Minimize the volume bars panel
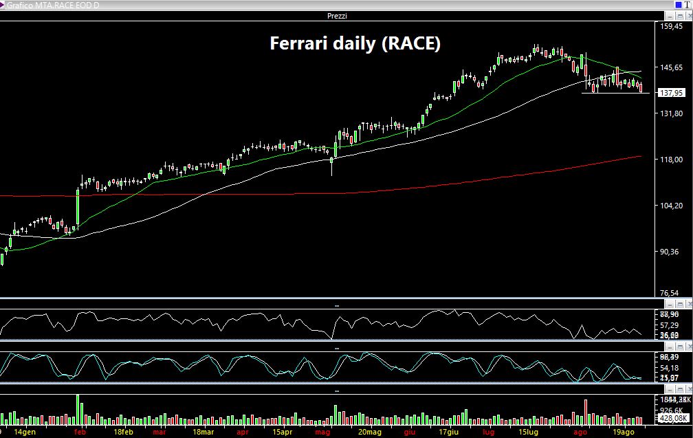Viewport: 693px width, 438px height. pyautogui.click(x=670, y=389)
